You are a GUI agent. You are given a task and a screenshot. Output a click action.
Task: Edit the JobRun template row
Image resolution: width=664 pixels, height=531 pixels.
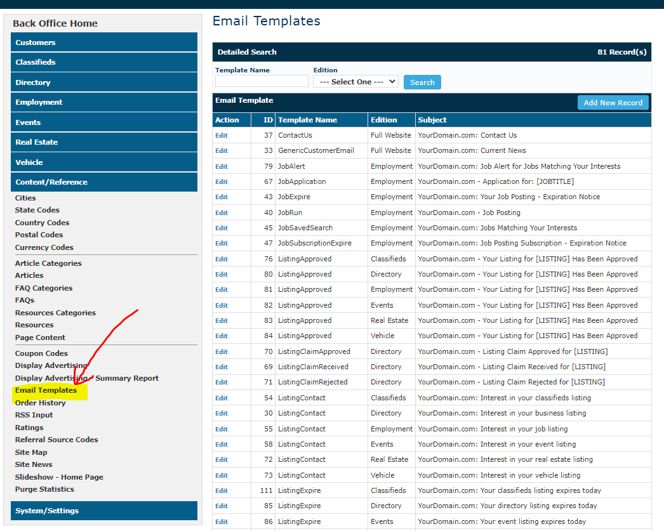[x=222, y=213]
